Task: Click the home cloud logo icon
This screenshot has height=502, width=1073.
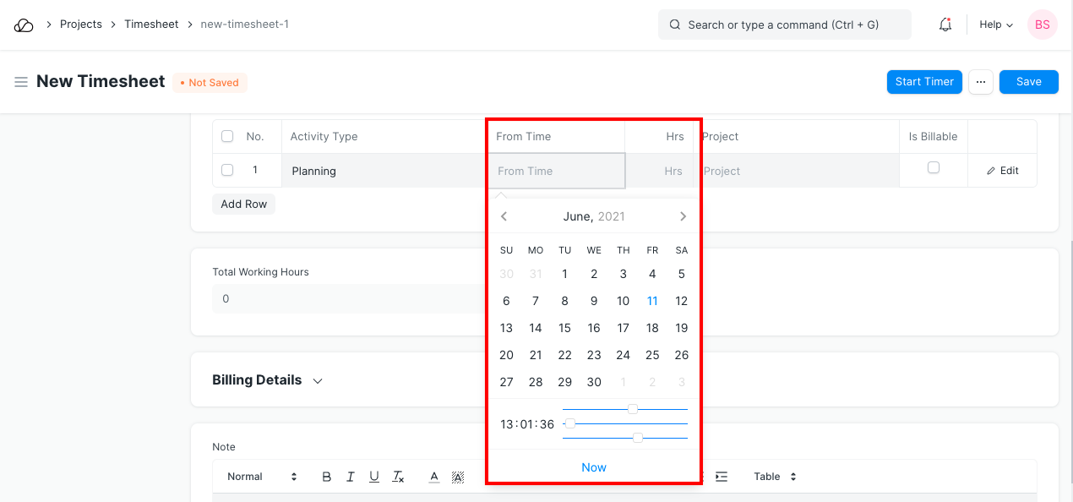Action: pos(24,25)
